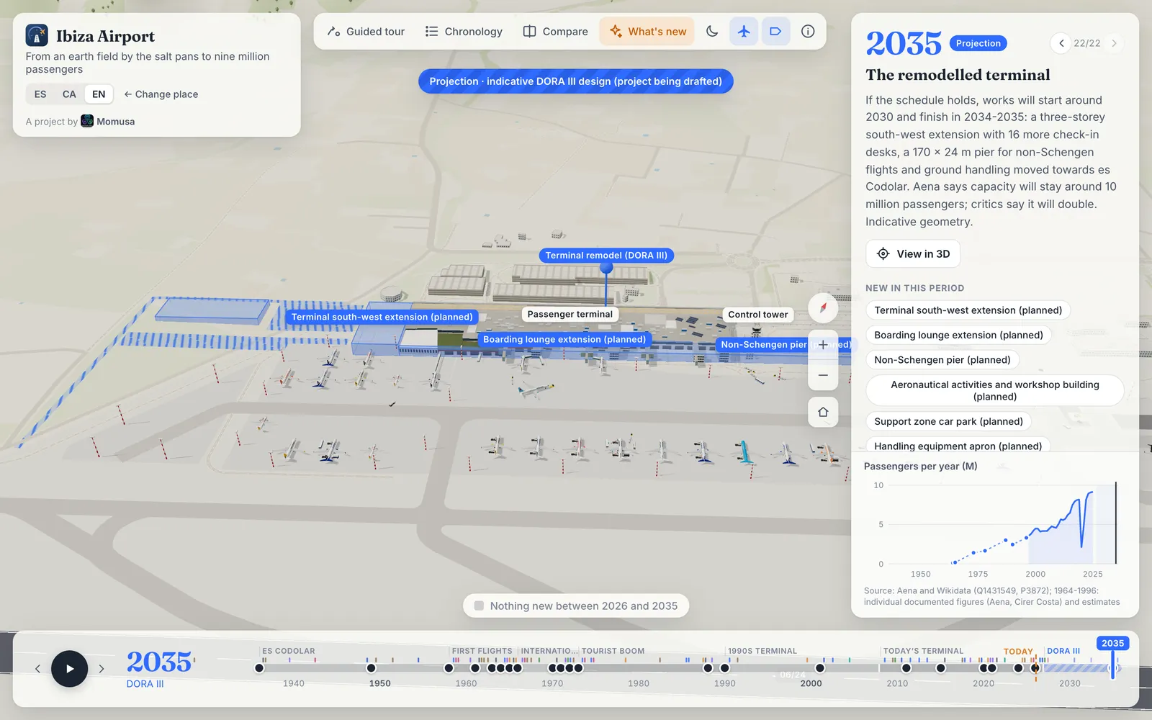The image size is (1152, 720).
Task: Step timeline back with left chevron
Action: point(37,669)
